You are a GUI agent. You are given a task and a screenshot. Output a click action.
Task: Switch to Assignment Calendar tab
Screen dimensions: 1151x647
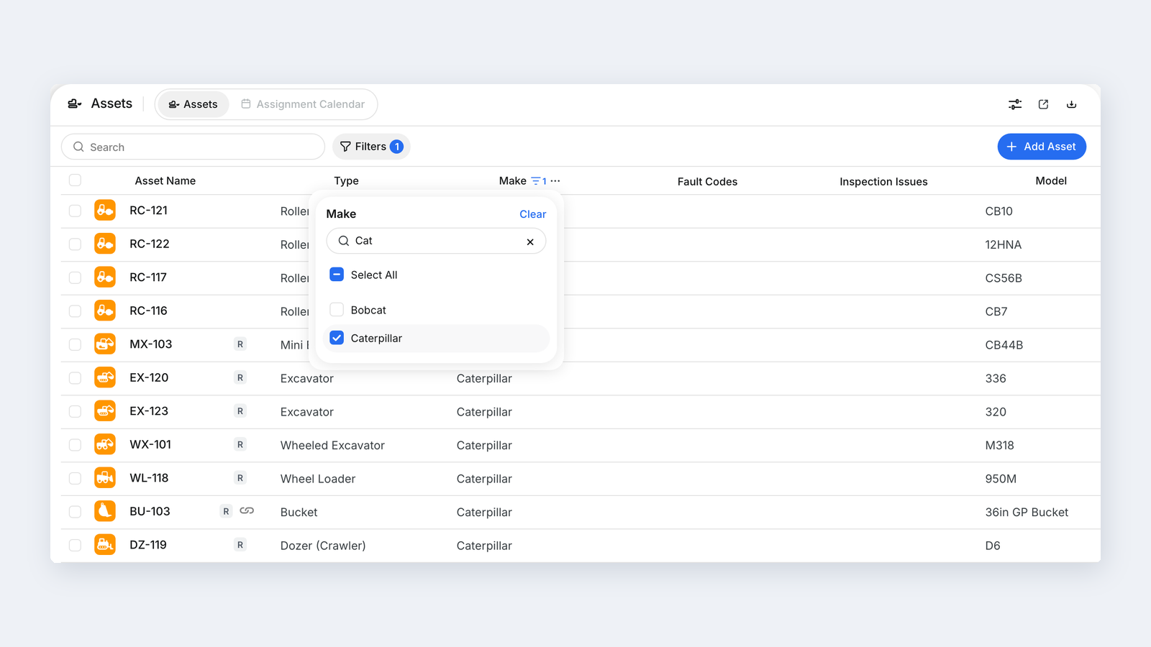point(303,104)
